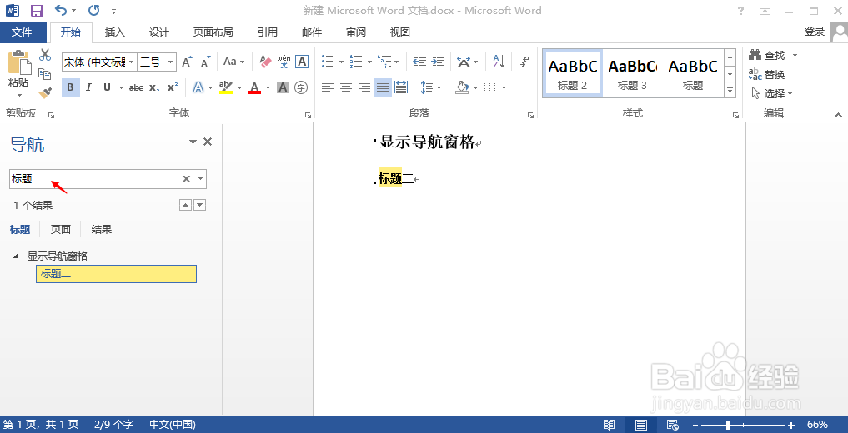Switch to Web Layout view in the status bar
This screenshot has height=433, width=848.
coord(673,425)
